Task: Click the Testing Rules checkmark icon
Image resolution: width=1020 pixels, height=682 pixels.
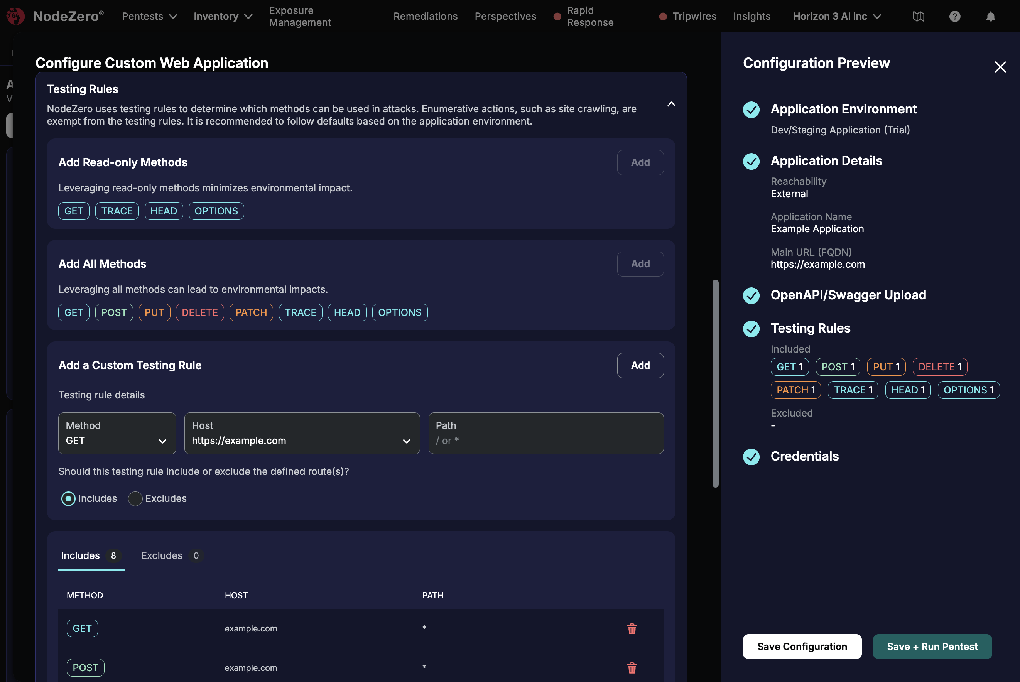Action: tap(751, 329)
